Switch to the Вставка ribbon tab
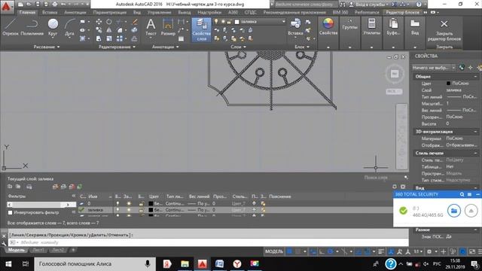 pyautogui.click(x=50, y=12)
